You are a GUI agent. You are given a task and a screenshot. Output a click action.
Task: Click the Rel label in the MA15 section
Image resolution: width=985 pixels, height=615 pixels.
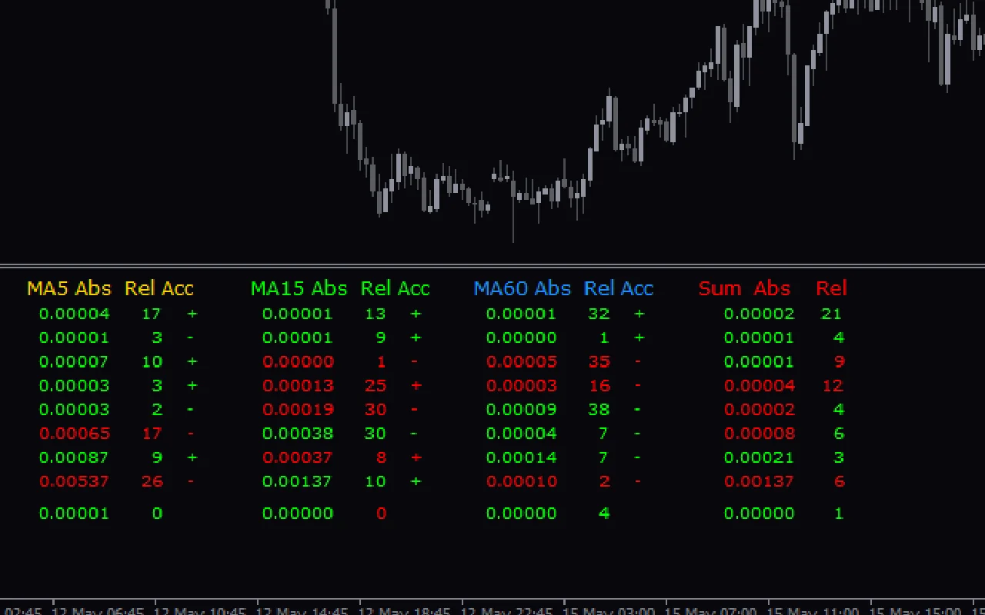376,288
